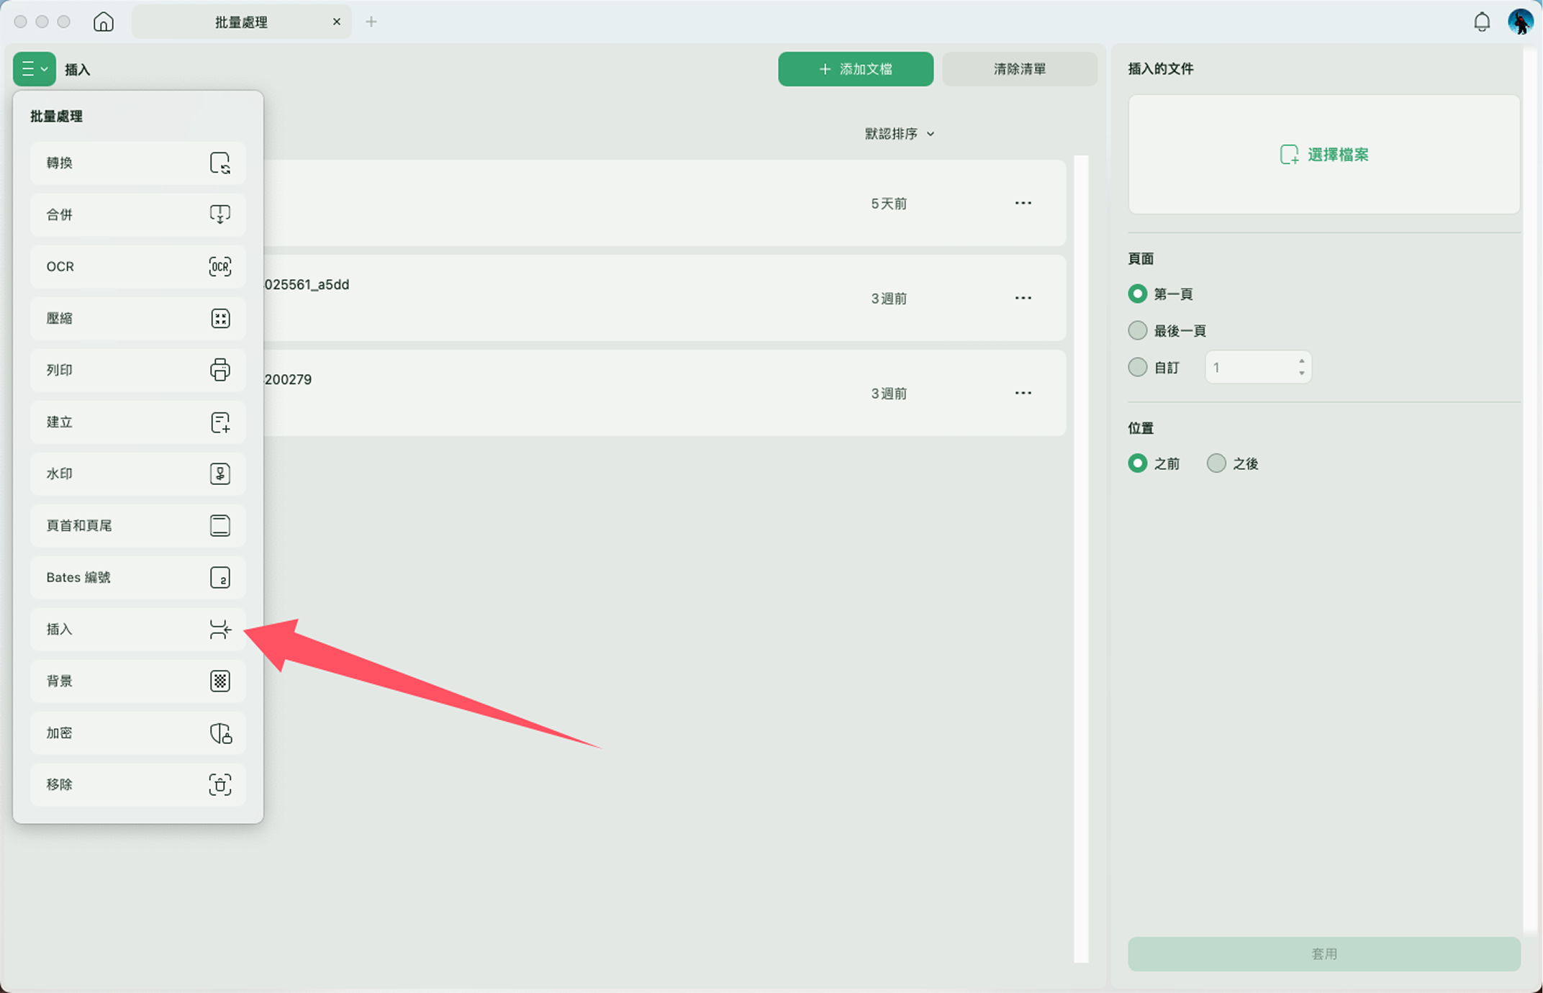This screenshot has width=1543, height=993.
Task: Choose 合併 from batch menu
Action: (x=138, y=214)
